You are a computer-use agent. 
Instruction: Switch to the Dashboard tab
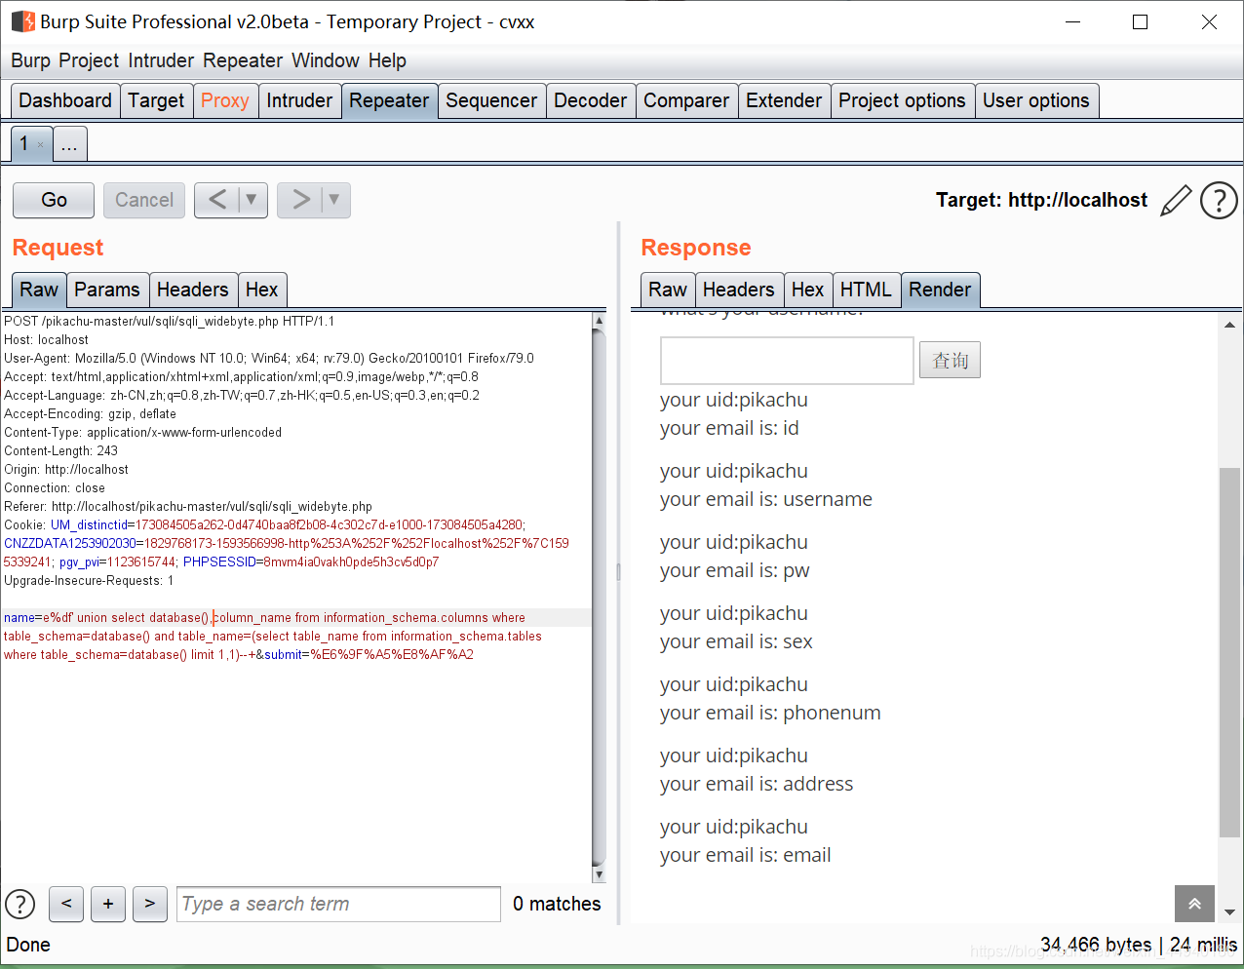click(x=65, y=100)
